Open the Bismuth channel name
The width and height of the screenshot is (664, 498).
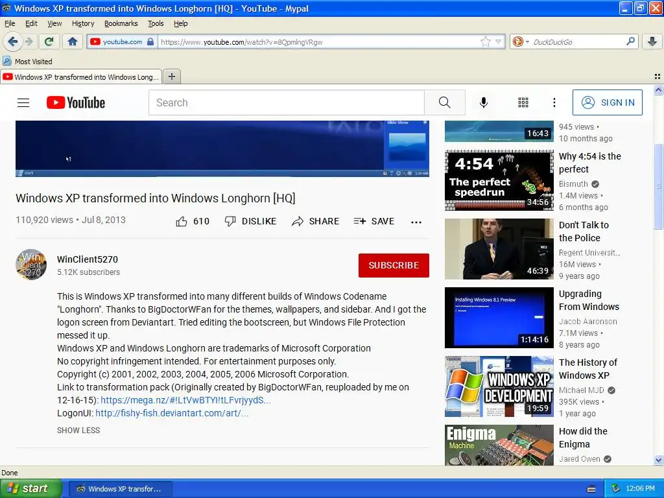[x=573, y=184]
